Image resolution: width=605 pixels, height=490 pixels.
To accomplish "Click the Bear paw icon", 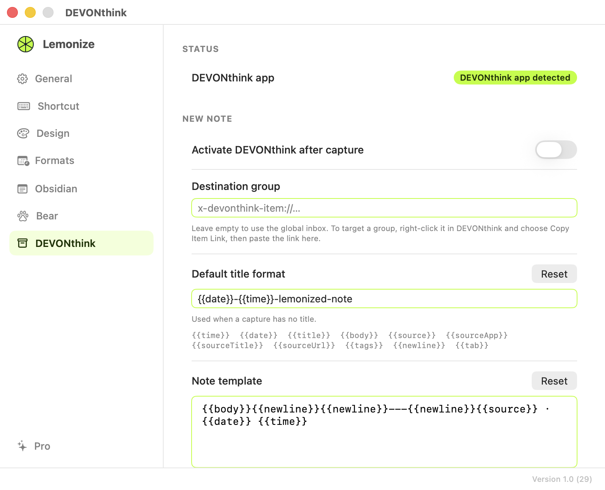I will (x=23, y=216).
